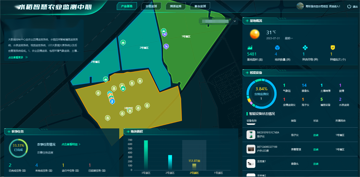Open the 害虫监测 tab
Viewport: 360px width, 177px height.
click(200, 6)
